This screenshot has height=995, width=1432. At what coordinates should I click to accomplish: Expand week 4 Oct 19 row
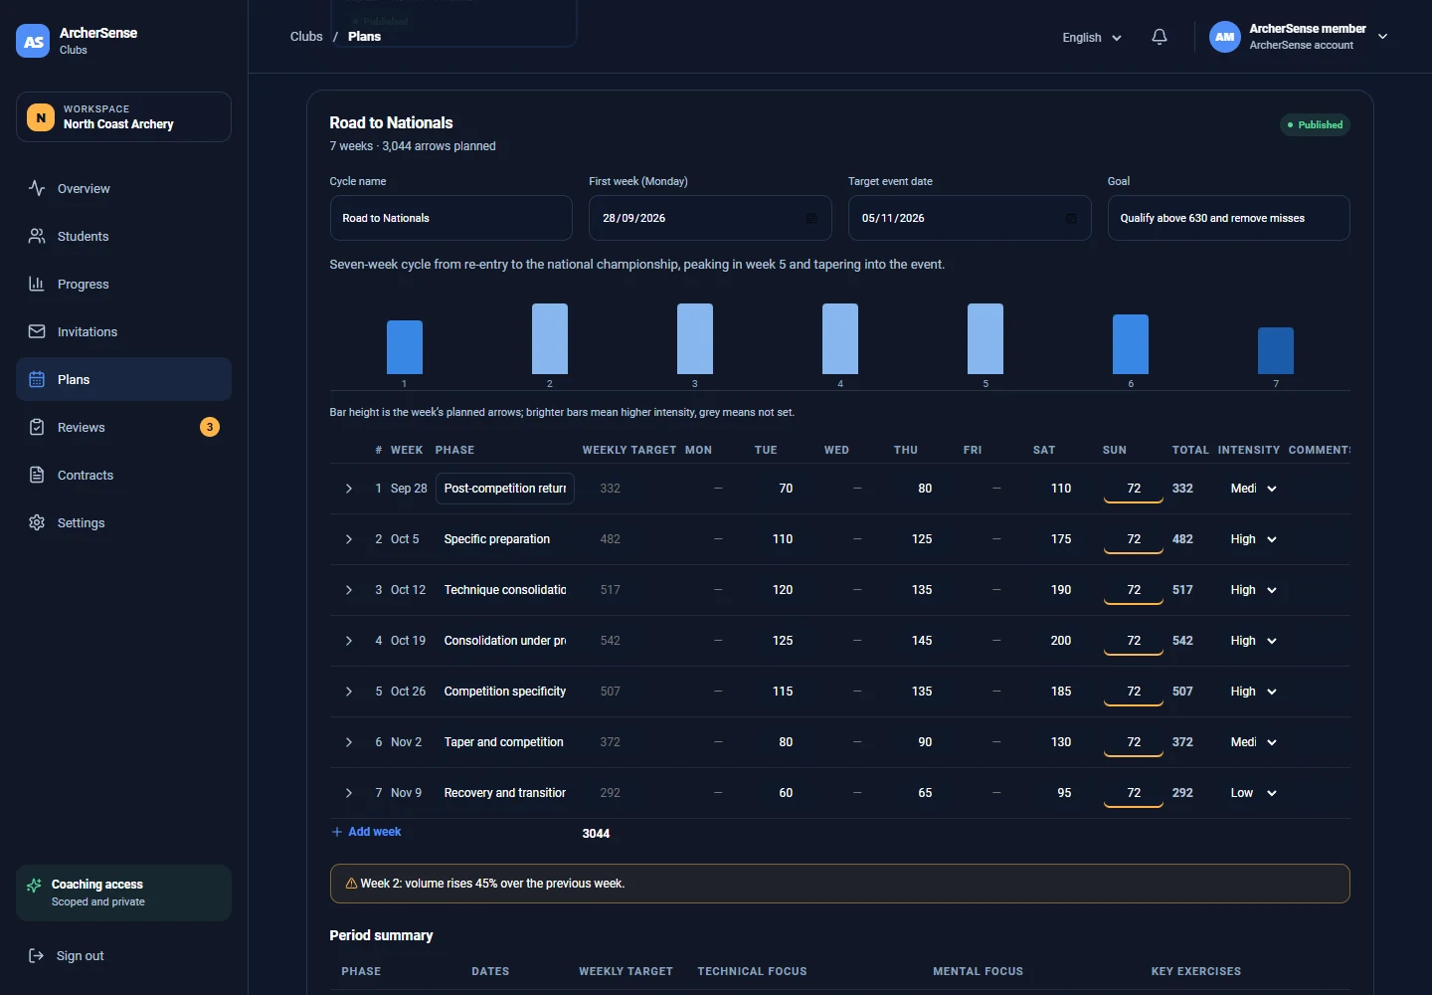(x=349, y=641)
